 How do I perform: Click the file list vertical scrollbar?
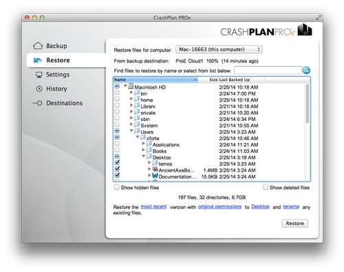pos(308,104)
